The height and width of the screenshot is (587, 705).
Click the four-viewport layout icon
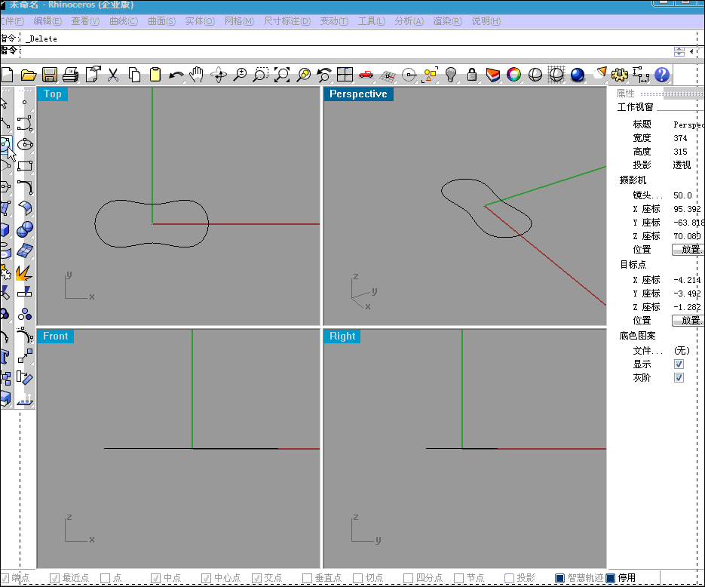(345, 74)
